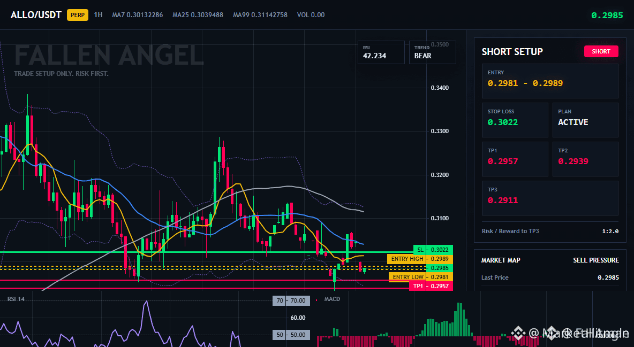Click the 60.00 RSI axis label

298,318
